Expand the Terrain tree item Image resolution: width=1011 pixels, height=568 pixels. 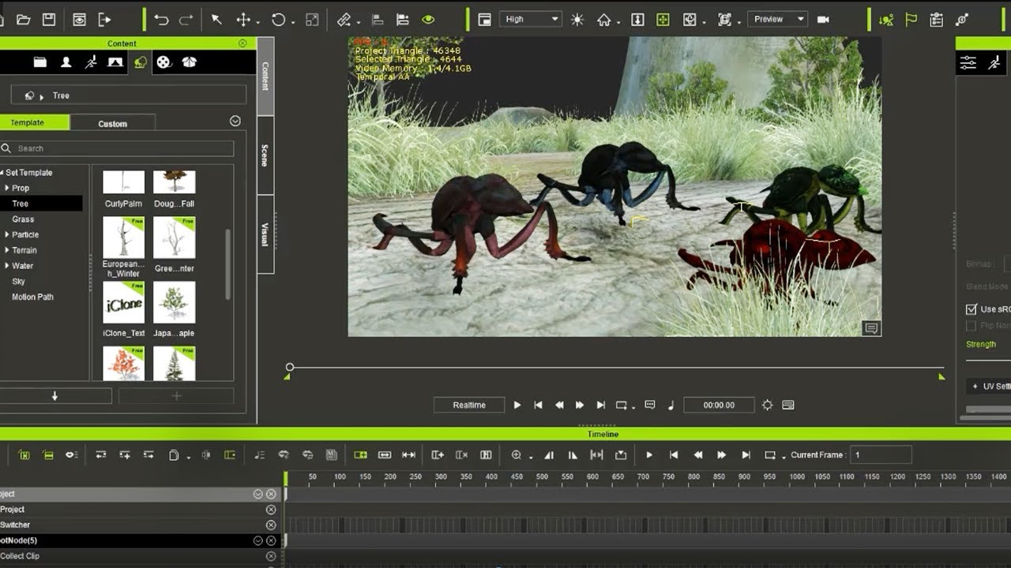(7, 250)
